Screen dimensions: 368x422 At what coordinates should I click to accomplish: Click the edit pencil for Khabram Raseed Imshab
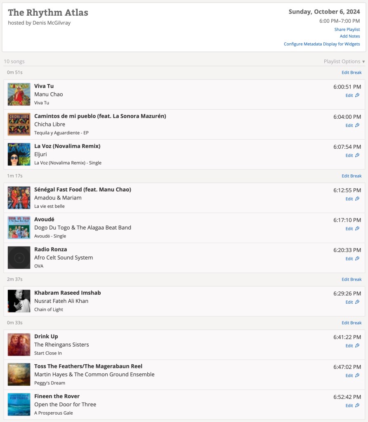click(357, 302)
